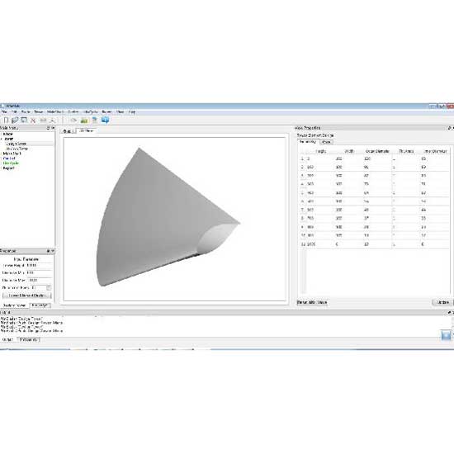Click the green chart icon in the toolbar
This screenshot has height=454, width=454.
(x=84, y=121)
